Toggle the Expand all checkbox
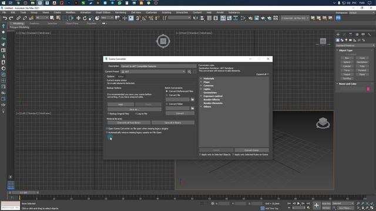 pos(268,74)
